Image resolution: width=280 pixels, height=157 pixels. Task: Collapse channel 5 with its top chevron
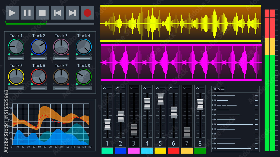158,88
